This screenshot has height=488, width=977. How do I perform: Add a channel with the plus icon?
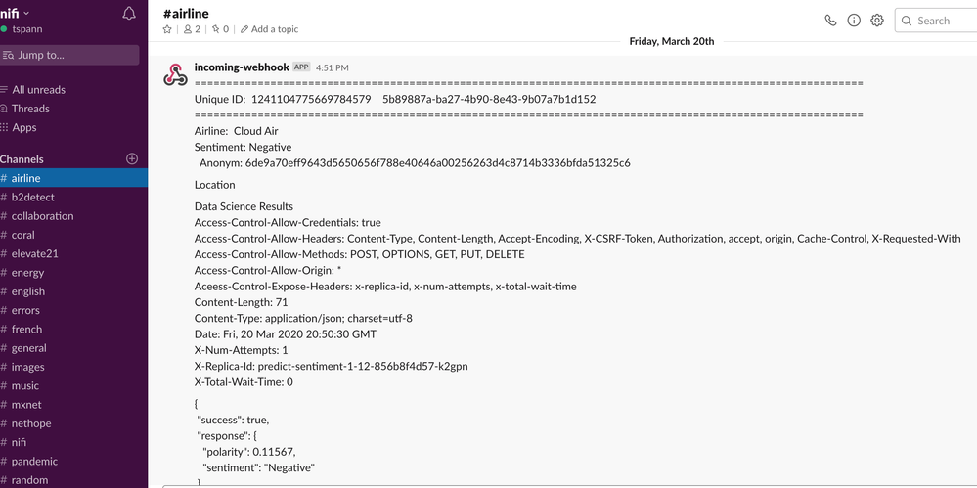[132, 158]
